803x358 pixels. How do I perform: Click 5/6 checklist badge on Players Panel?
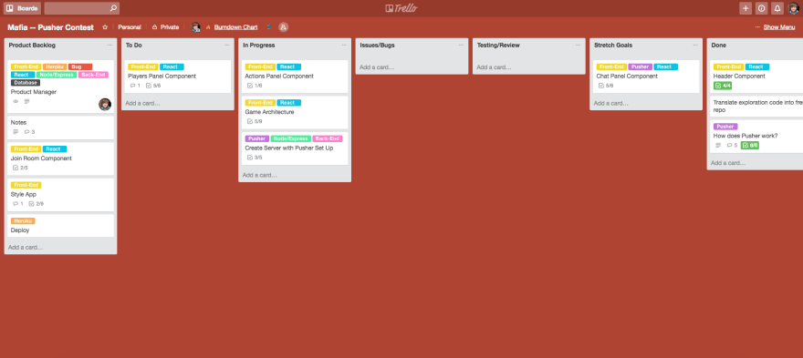(x=153, y=86)
